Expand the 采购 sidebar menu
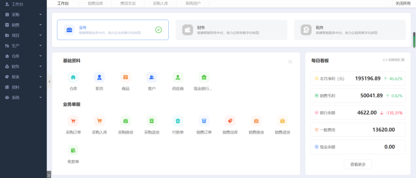 coord(23,15)
